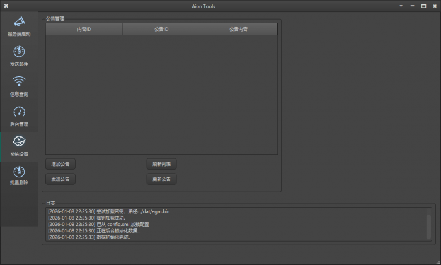Click the 更新公告 button
This screenshot has width=441, height=265.
click(162, 179)
